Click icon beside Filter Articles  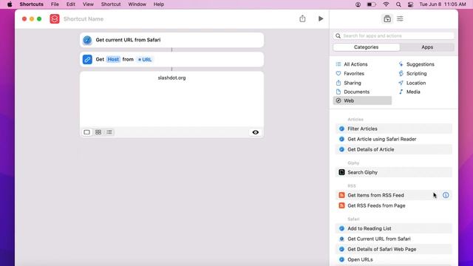[341, 129]
